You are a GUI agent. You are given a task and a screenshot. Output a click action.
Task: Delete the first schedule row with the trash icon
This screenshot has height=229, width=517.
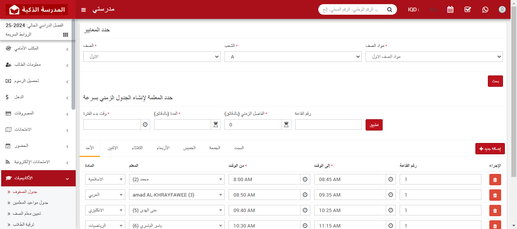pyautogui.click(x=495, y=179)
